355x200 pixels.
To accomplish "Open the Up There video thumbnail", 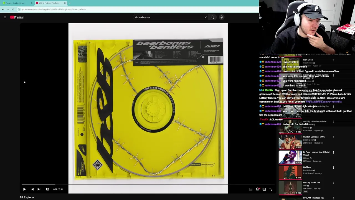I will [x=290, y=172].
